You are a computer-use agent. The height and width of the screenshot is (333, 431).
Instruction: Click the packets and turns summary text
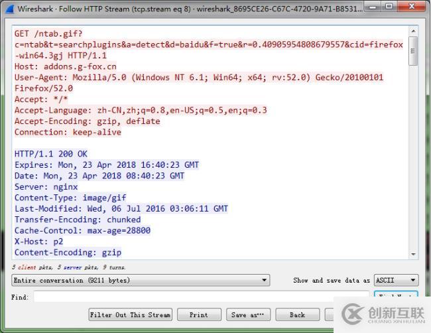tap(69, 267)
